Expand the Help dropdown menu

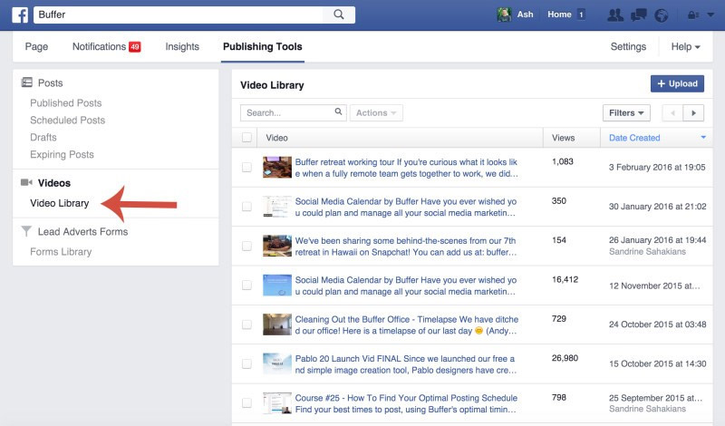(685, 47)
